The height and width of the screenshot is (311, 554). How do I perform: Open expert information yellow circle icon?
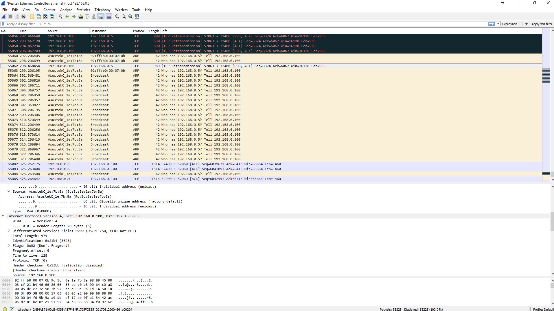point(5,309)
